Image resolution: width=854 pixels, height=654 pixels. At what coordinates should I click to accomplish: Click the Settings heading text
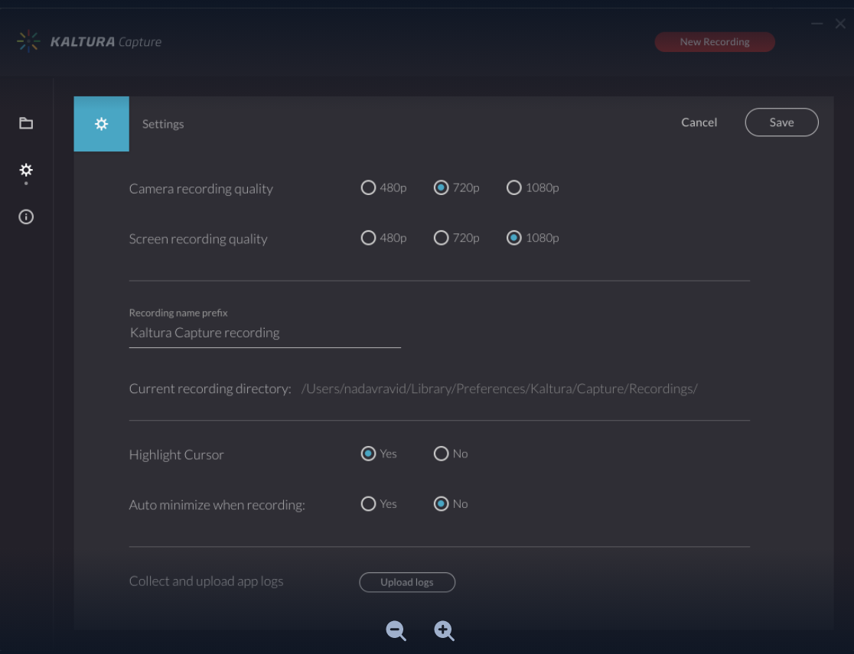[x=163, y=124]
